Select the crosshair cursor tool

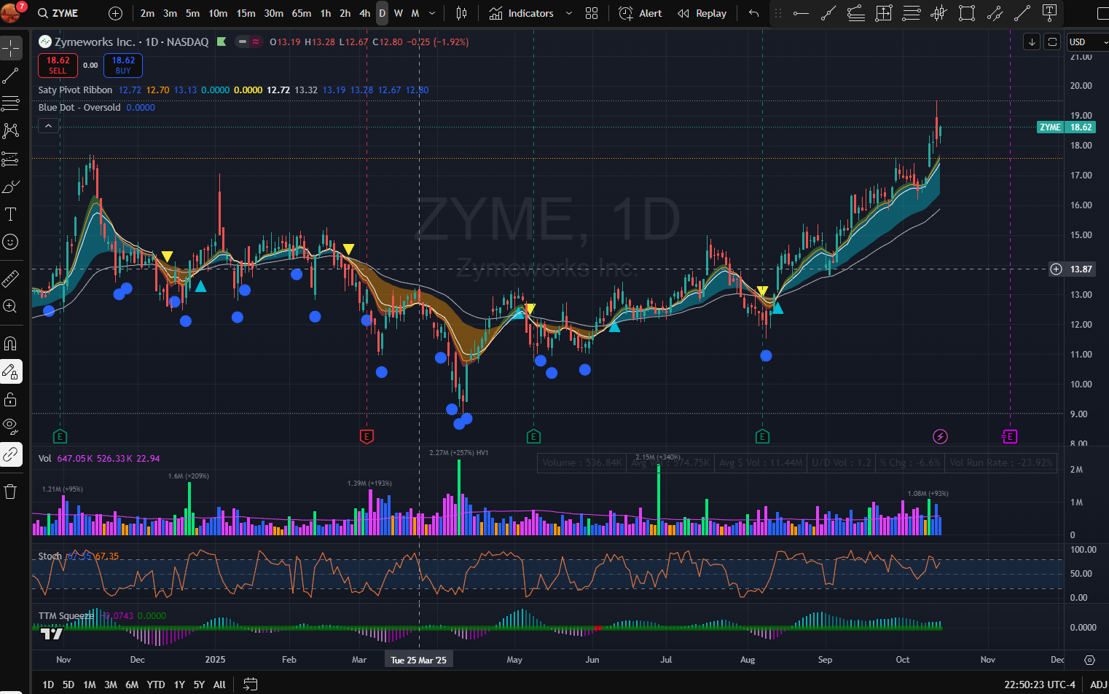11,48
